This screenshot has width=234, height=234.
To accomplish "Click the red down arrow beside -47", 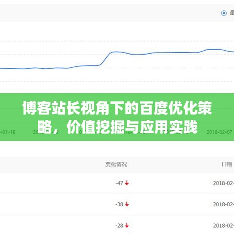I will (127, 183).
